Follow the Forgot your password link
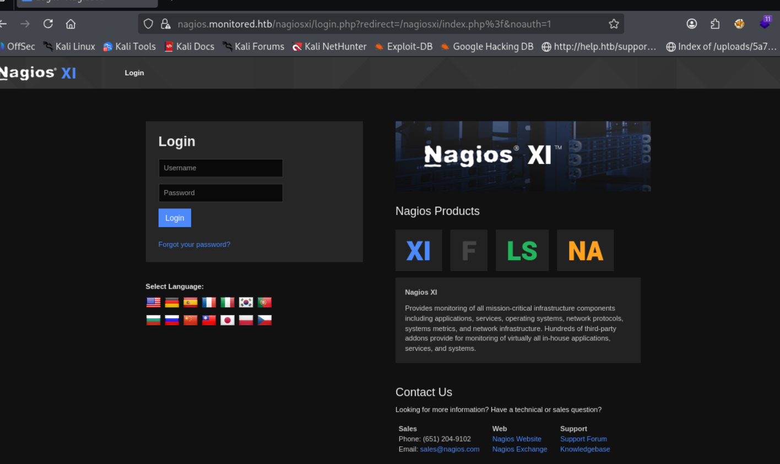Screen dimensions: 780x464 point(194,245)
